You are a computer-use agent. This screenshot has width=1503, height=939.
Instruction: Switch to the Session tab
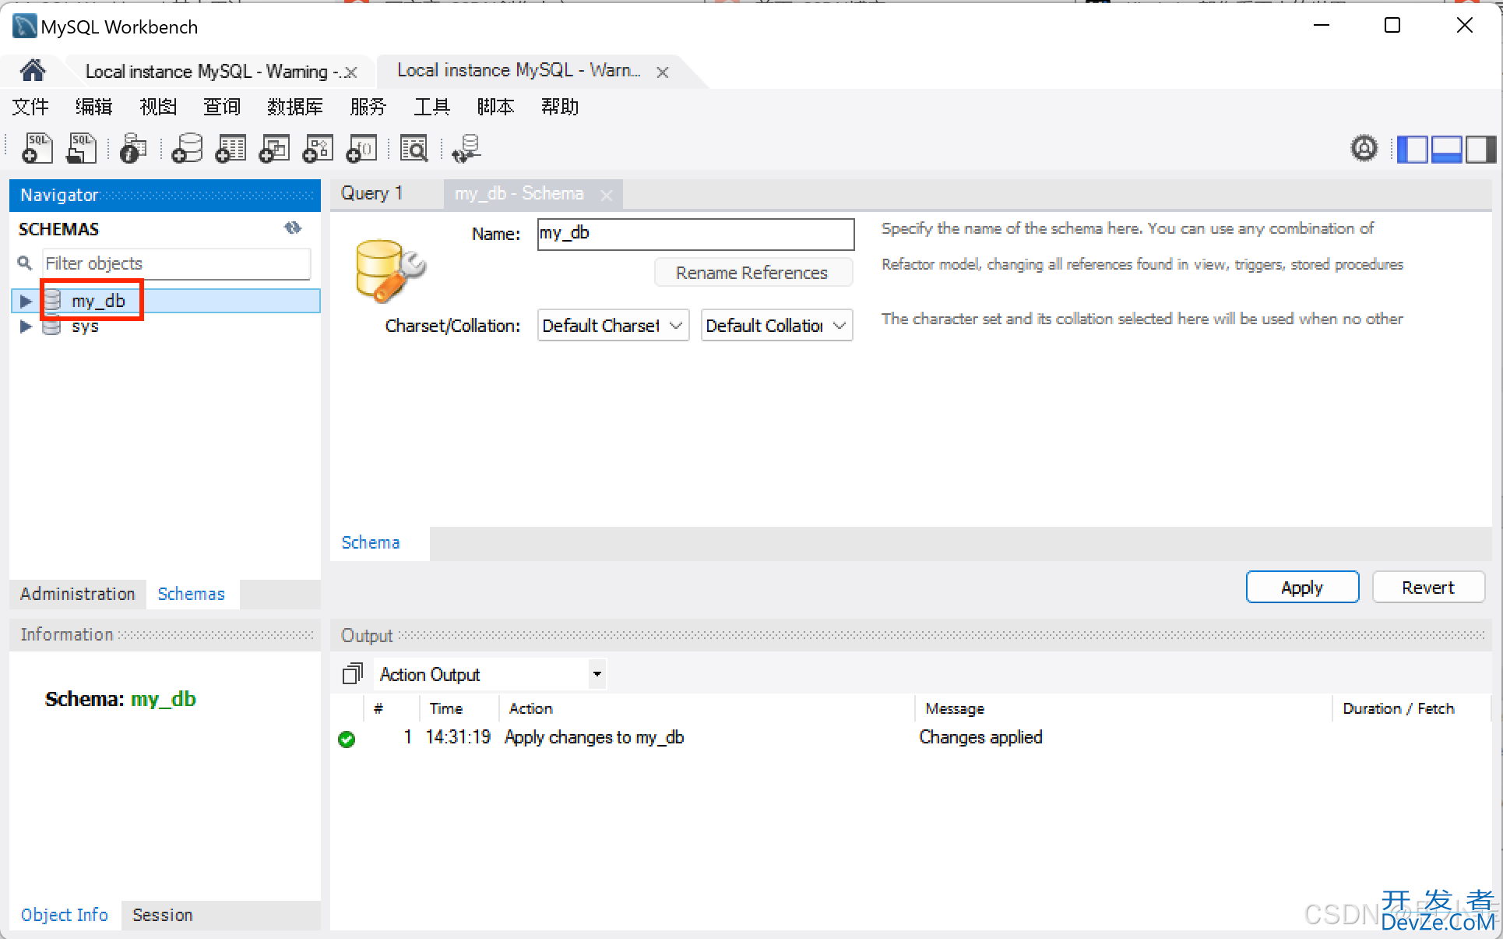163,915
